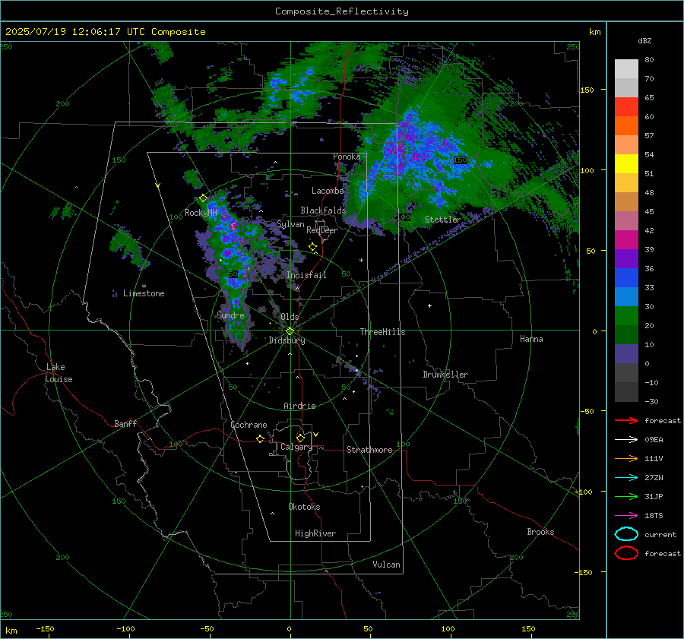Click the Lacombe city label
This screenshot has height=639, width=684.
[x=328, y=191]
